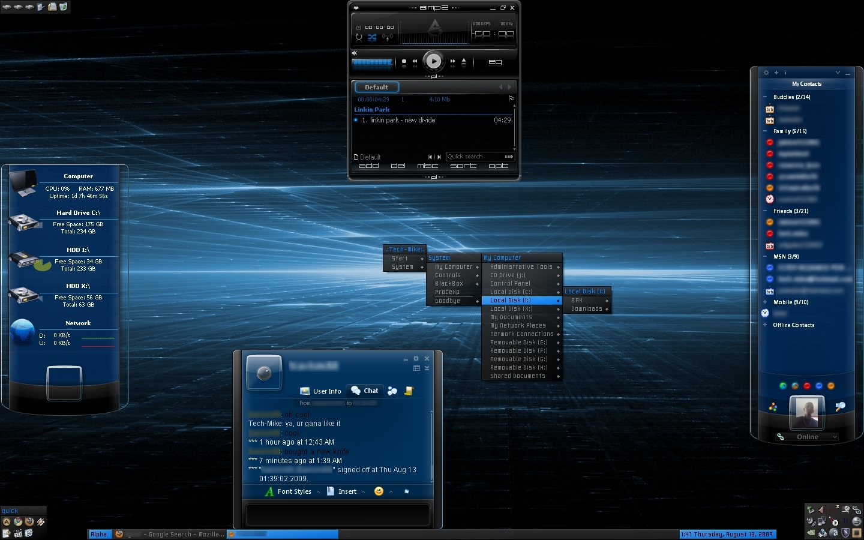Play the track in aimp2
Viewport: 864px width, 540px height.
(433, 61)
